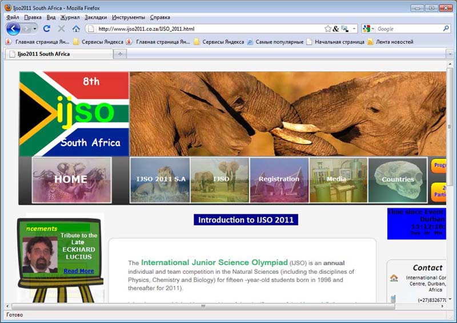Minimize the Firefox window
Viewport: 457px width, 323px height.
(x=418, y=8)
